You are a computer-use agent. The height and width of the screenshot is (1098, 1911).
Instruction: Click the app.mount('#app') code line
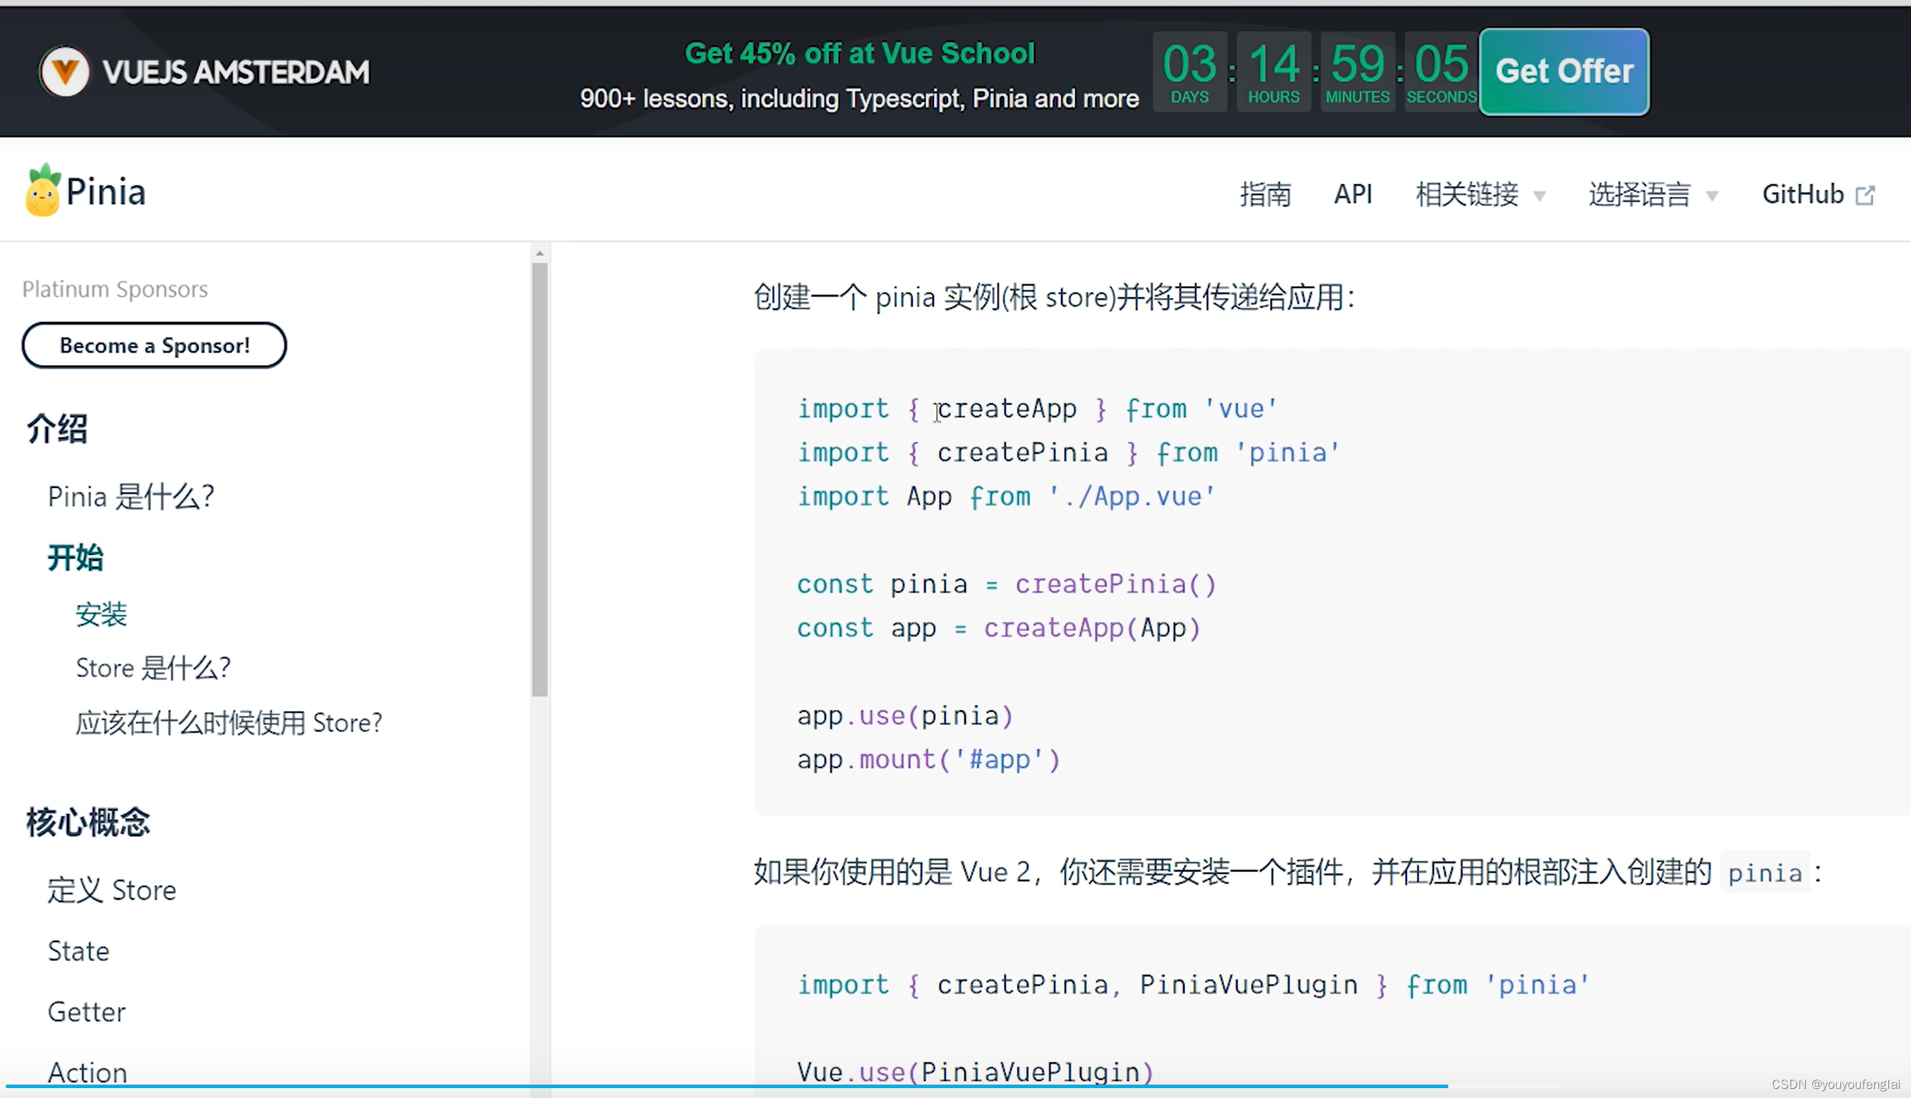[x=929, y=759]
